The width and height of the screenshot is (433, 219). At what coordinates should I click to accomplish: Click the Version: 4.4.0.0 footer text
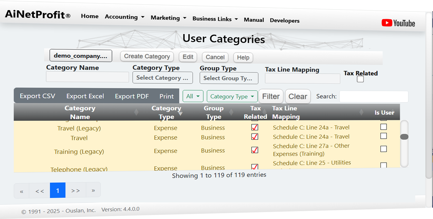[x=120, y=209]
